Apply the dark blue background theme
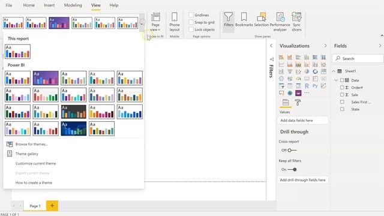The width and height of the screenshot is (384, 216). click(73, 128)
